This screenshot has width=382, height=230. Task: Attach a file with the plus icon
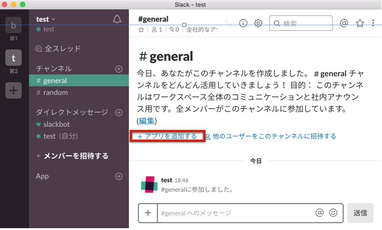(148, 213)
